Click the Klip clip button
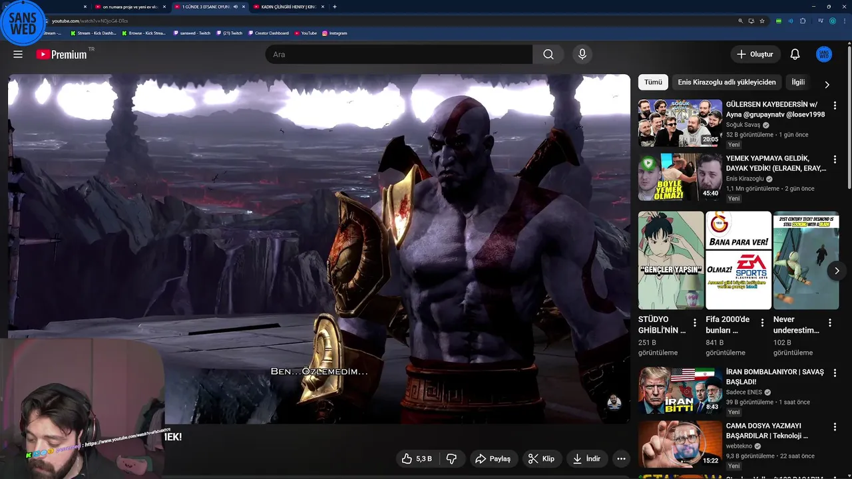This screenshot has width=852, height=479. [x=541, y=459]
